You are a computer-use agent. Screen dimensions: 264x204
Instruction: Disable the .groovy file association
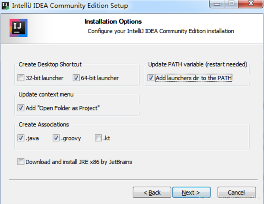[x=56, y=138]
